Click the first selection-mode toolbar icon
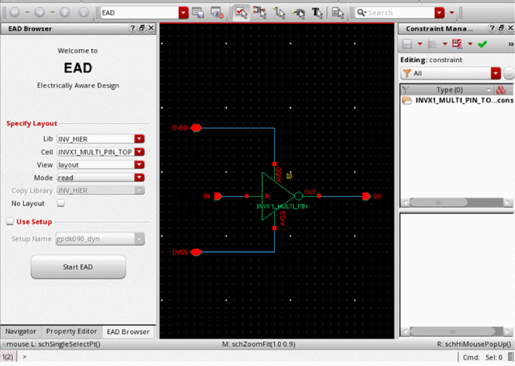515x366 pixels. pyautogui.click(x=241, y=13)
